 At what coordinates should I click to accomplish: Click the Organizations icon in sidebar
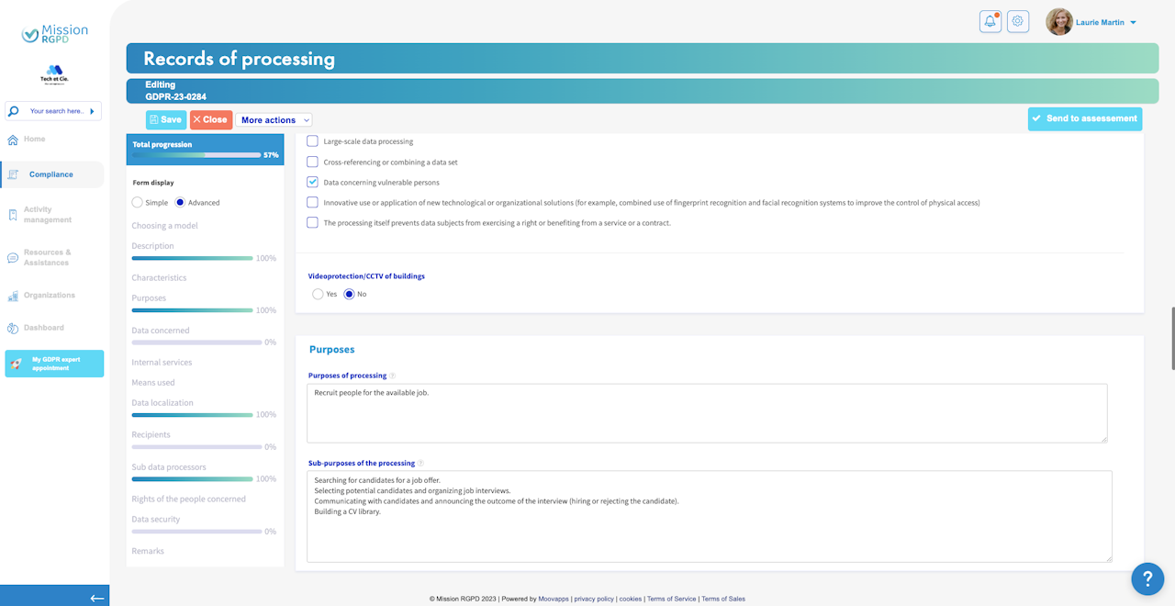pos(13,296)
